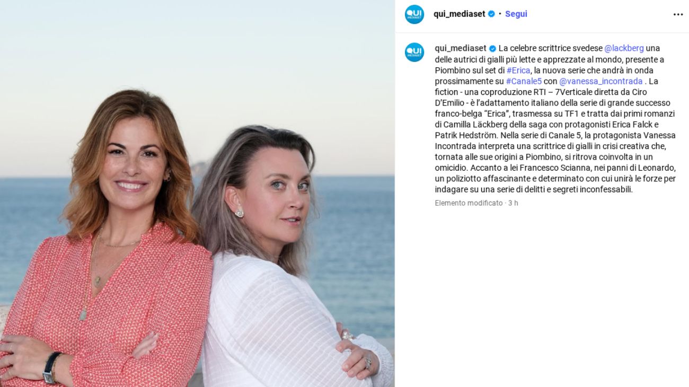The width and height of the screenshot is (689, 387).
Task: Click the post photo of two women
Action: [x=197, y=193]
